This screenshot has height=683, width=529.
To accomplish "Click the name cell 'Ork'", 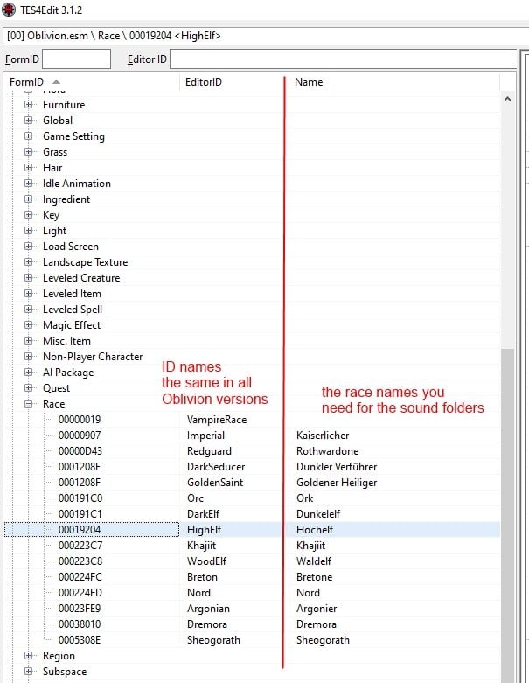I will click(x=305, y=498).
